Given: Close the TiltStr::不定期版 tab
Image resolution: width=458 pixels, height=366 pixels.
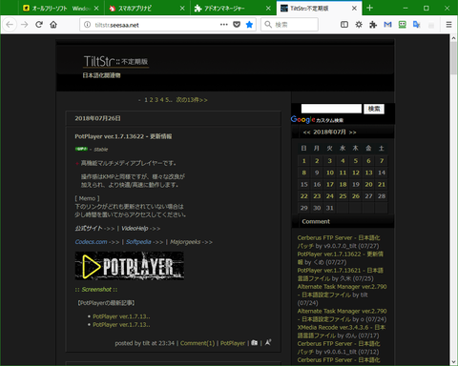Looking at the screenshot, I should 354,9.
